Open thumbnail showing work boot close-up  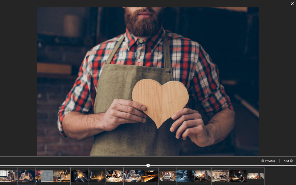132,176
